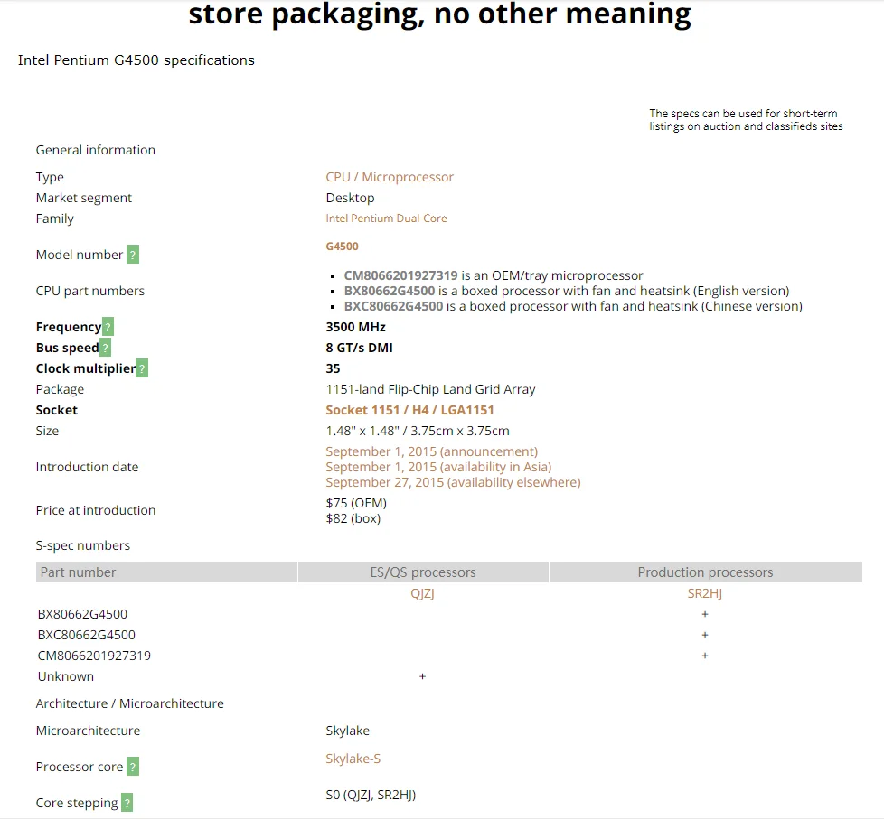Screen dimensions: 884x819
Task: Click the BXC80662G4500 table row label
Action: click(86, 635)
